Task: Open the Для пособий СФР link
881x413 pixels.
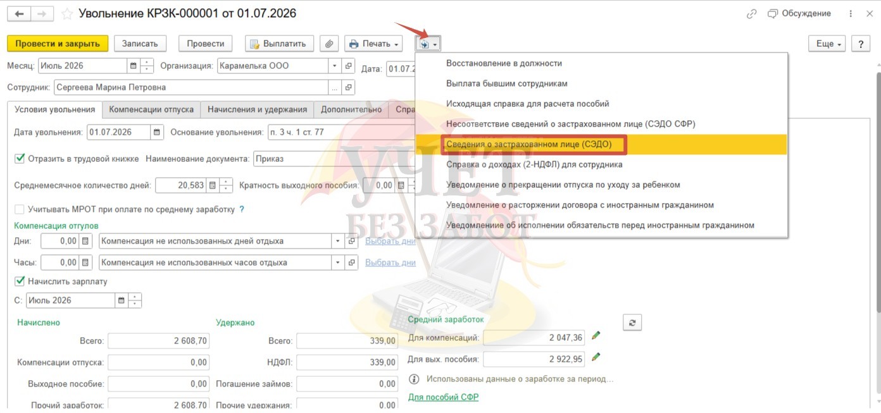Action: pos(443,397)
